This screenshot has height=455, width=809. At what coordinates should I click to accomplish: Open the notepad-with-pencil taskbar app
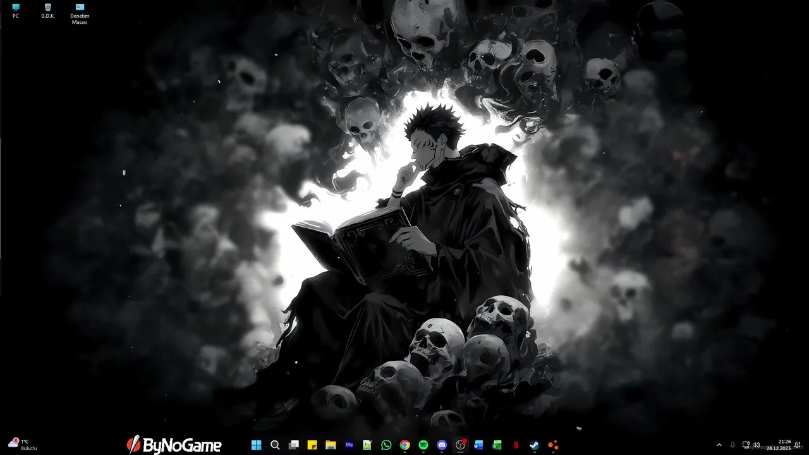(367, 445)
